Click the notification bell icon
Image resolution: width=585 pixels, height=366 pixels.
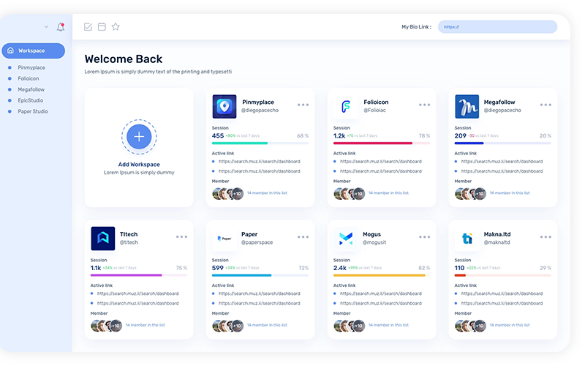pos(61,27)
